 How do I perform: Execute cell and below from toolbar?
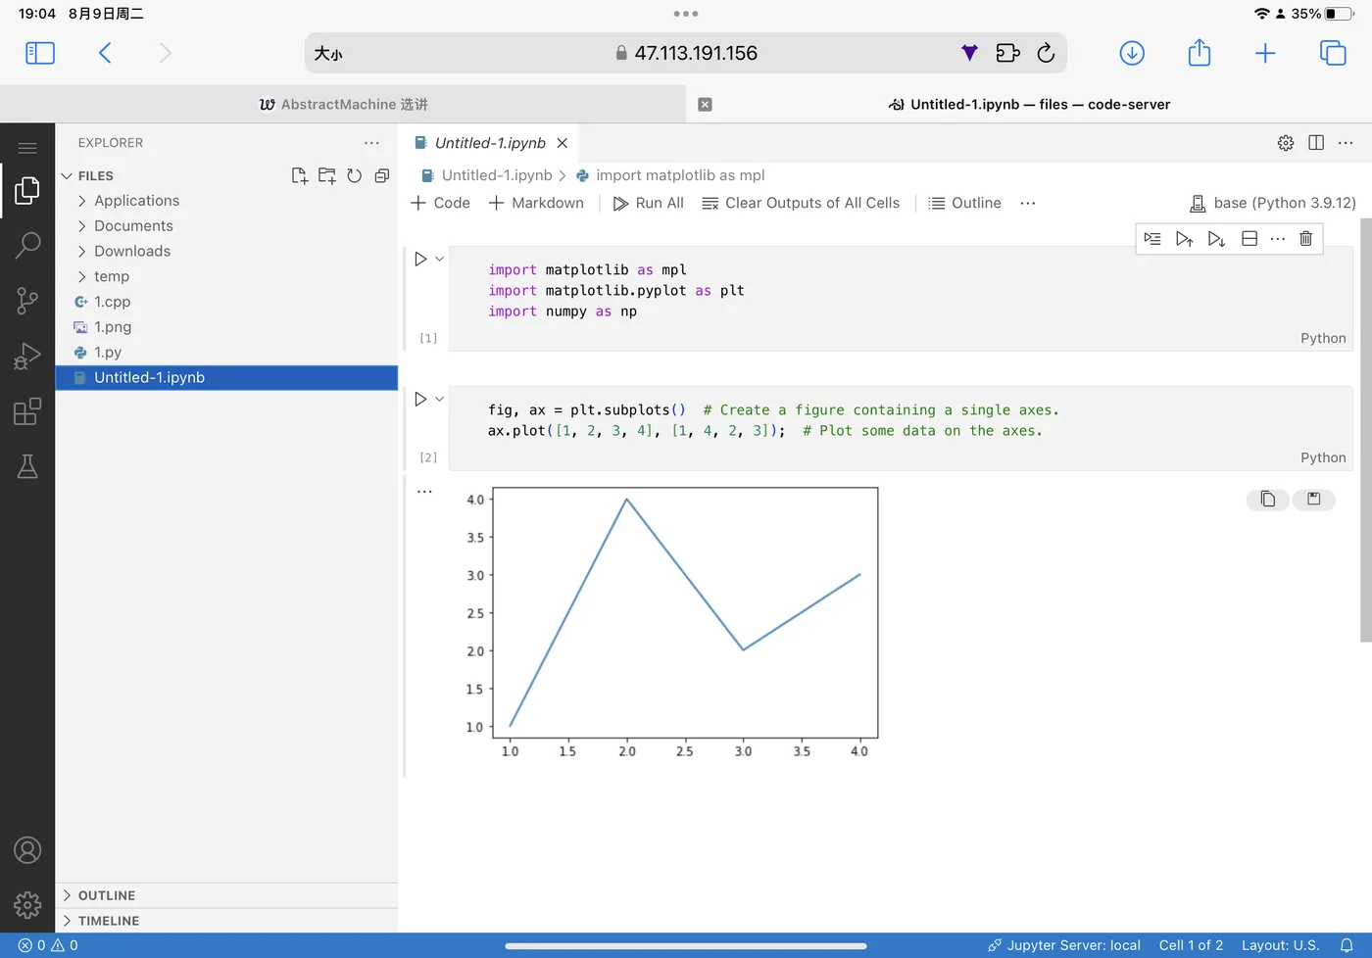tap(1216, 239)
